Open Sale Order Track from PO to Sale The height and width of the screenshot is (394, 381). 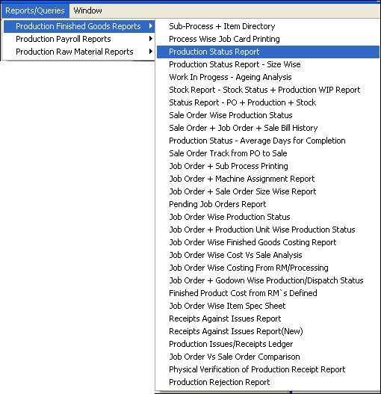click(268, 153)
